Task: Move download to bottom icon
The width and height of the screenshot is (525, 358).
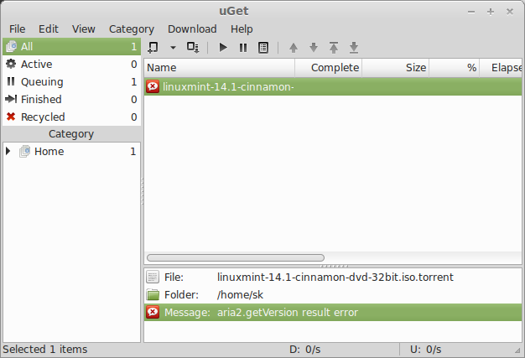Action: 354,48
